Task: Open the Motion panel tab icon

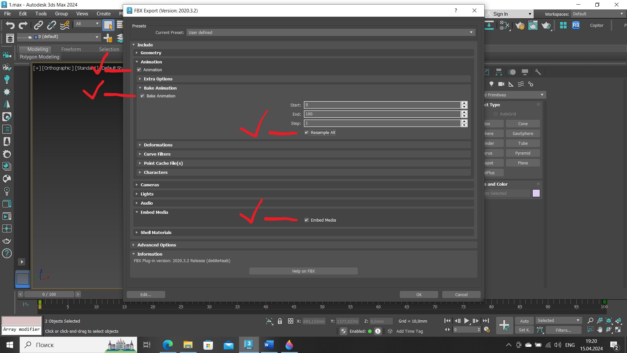Action: (x=512, y=72)
